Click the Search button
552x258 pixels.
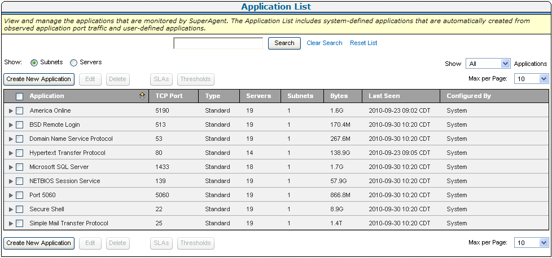pyautogui.click(x=284, y=43)
